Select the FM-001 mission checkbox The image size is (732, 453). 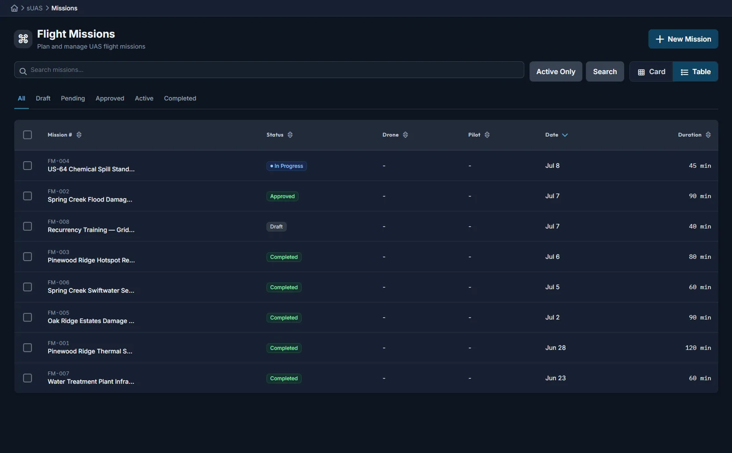click(28, 348)
